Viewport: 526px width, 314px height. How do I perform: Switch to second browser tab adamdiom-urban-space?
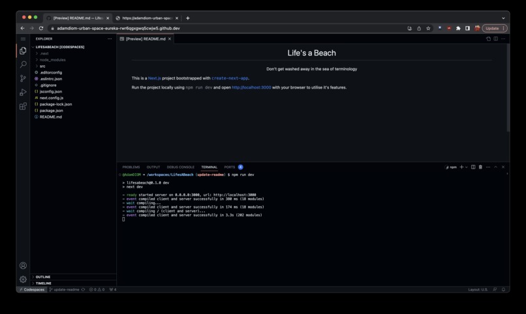click(147, 18)
